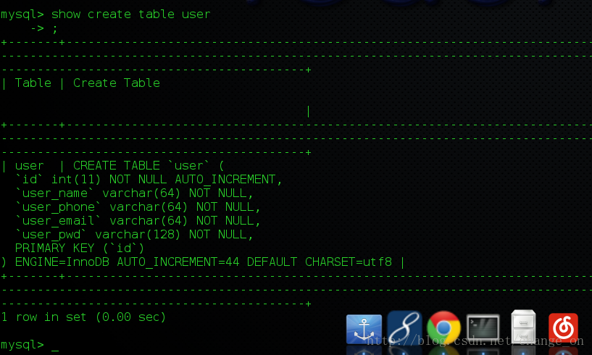
Task: Click the `user_phone` varchar(64) line
Action: coord(138,207)
